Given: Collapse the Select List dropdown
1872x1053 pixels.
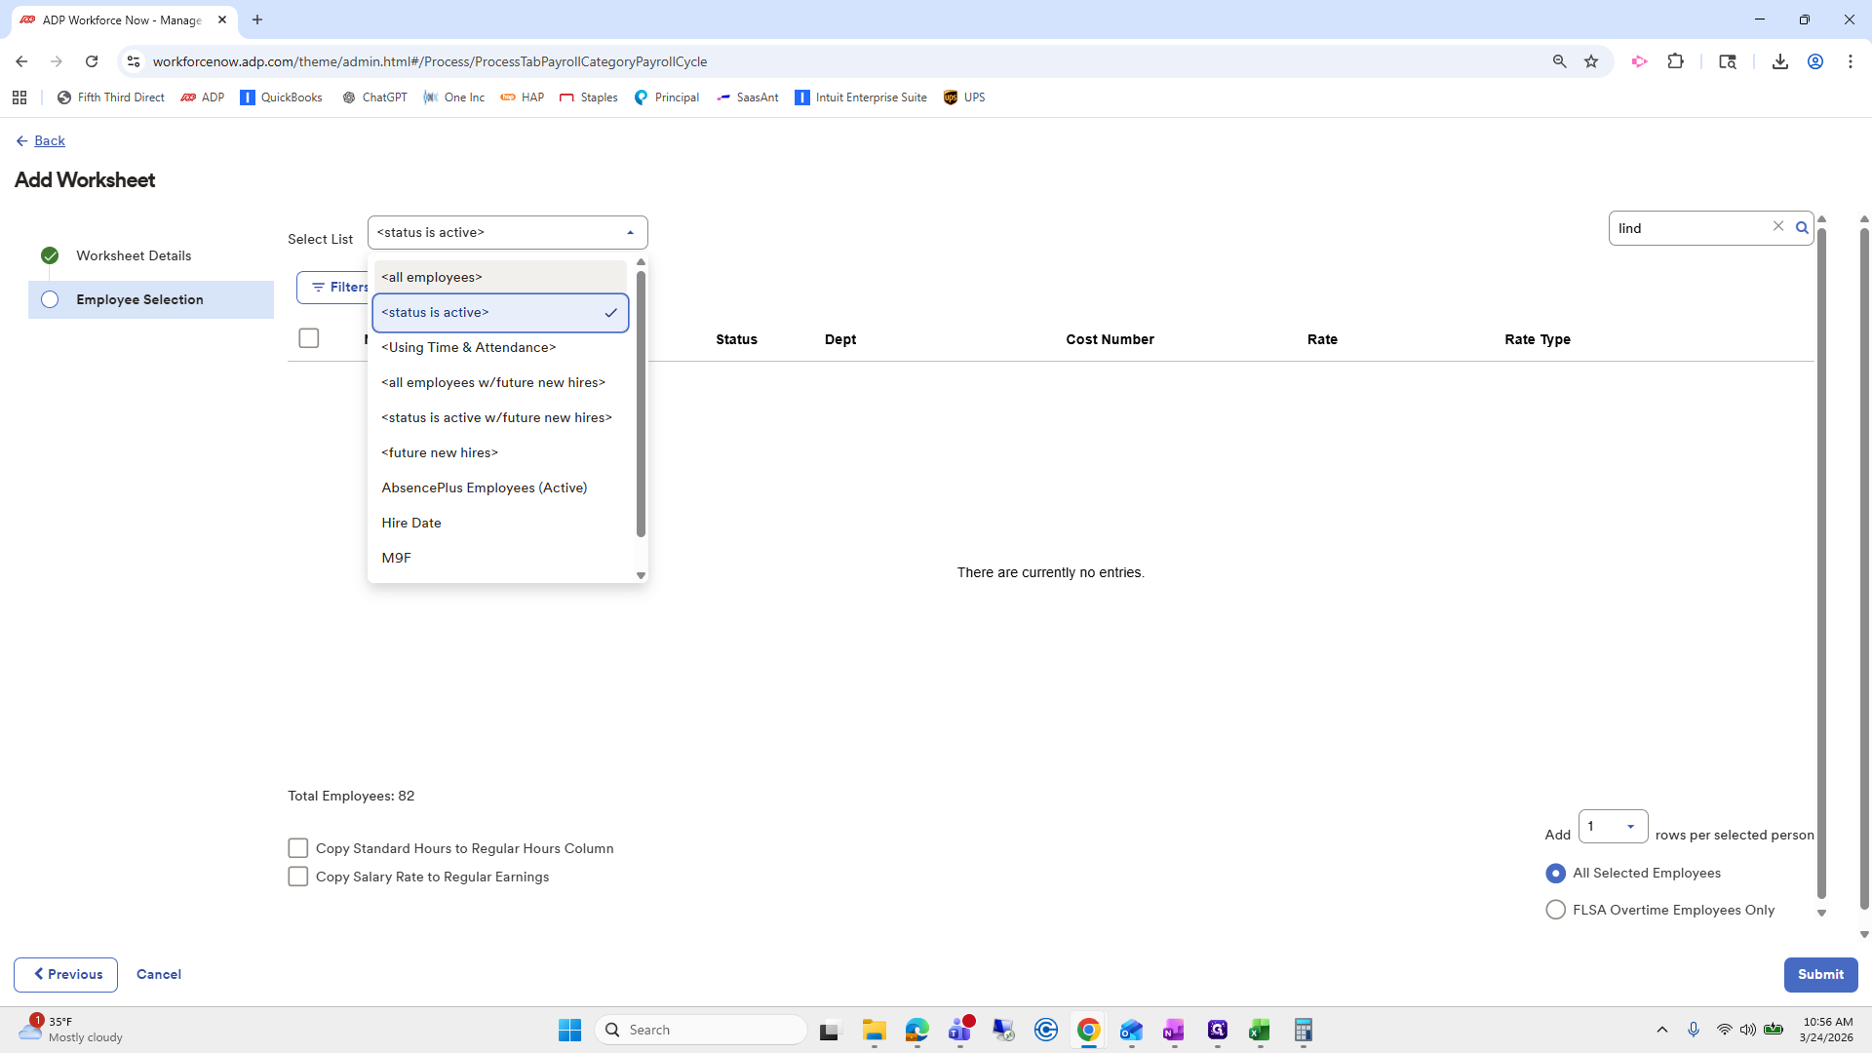Looking at the screenshot, I should coord(630,233).
